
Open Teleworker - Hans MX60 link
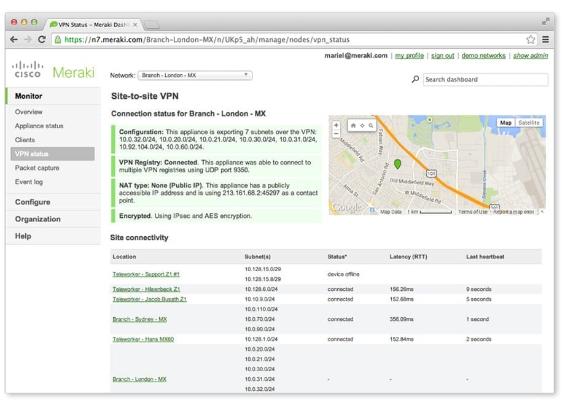tap(143, 339)
